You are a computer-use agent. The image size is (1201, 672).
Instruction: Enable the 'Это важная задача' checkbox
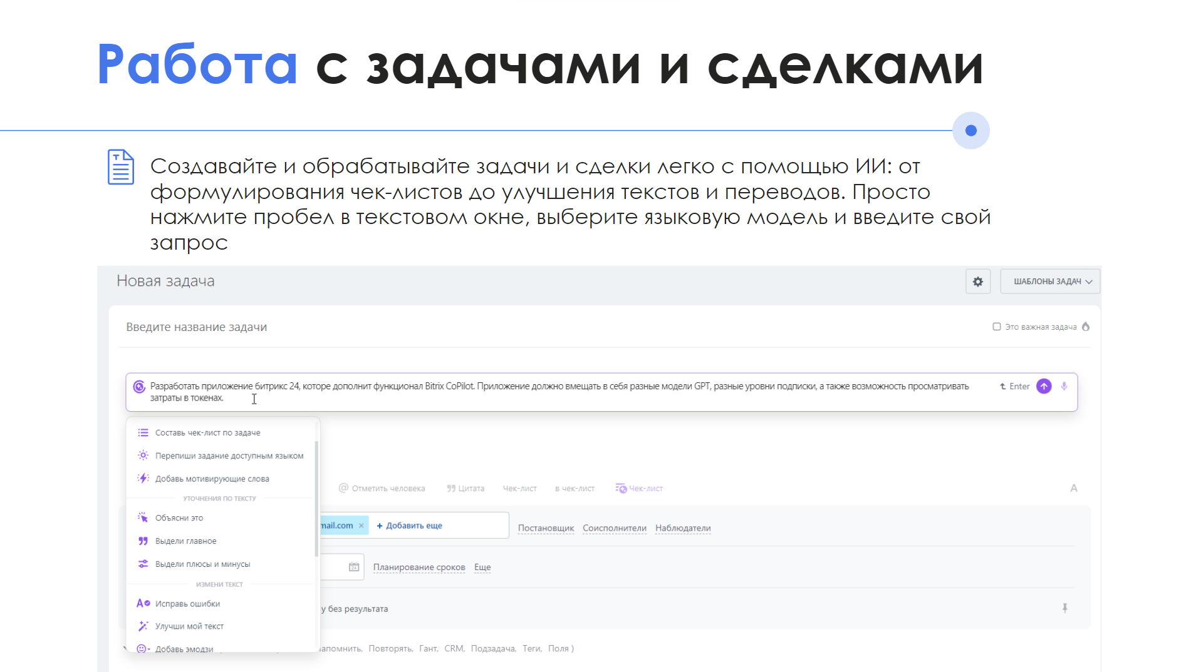[x=996, y=327]
